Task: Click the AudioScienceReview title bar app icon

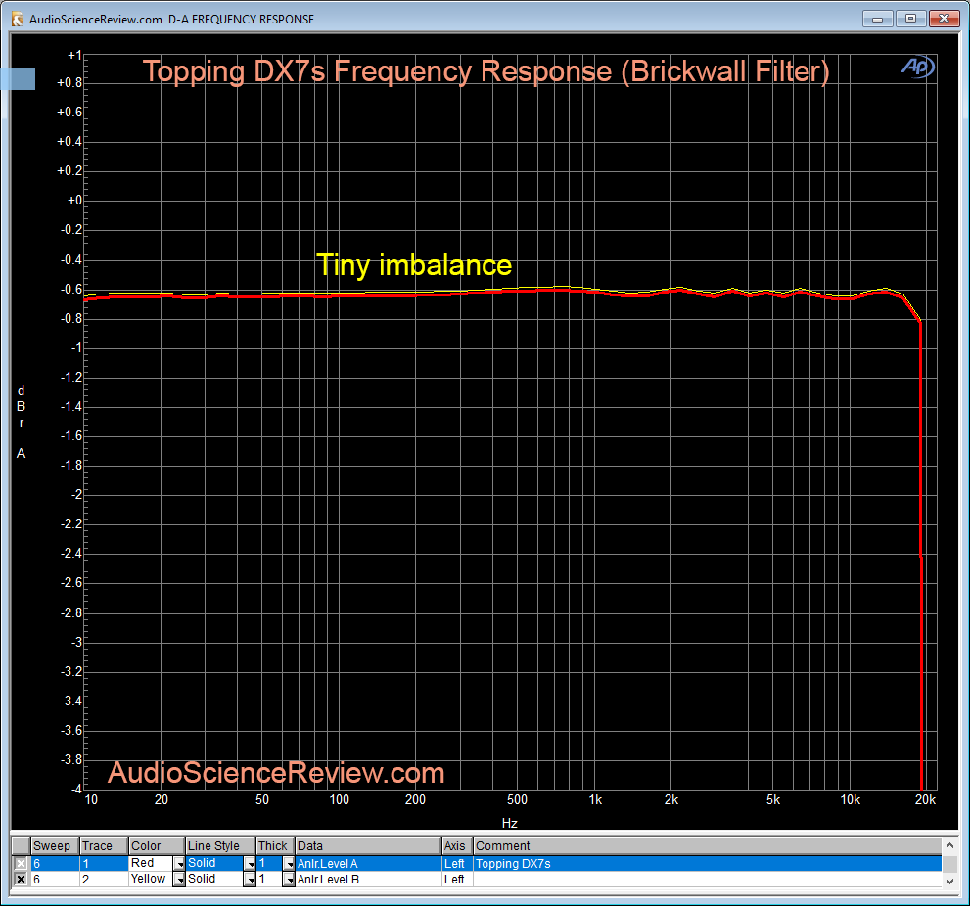Action: click(x=18, y=20)
